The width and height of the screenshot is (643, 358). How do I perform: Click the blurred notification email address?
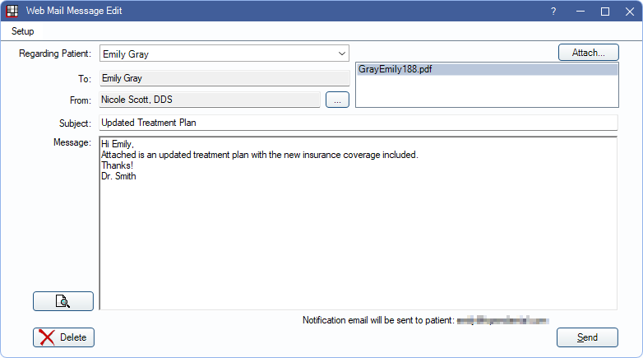(502, 319)
